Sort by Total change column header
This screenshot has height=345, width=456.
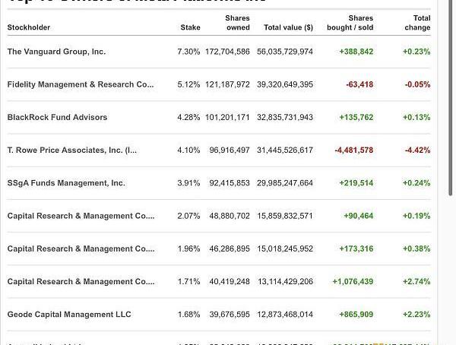tap(417, 23)
